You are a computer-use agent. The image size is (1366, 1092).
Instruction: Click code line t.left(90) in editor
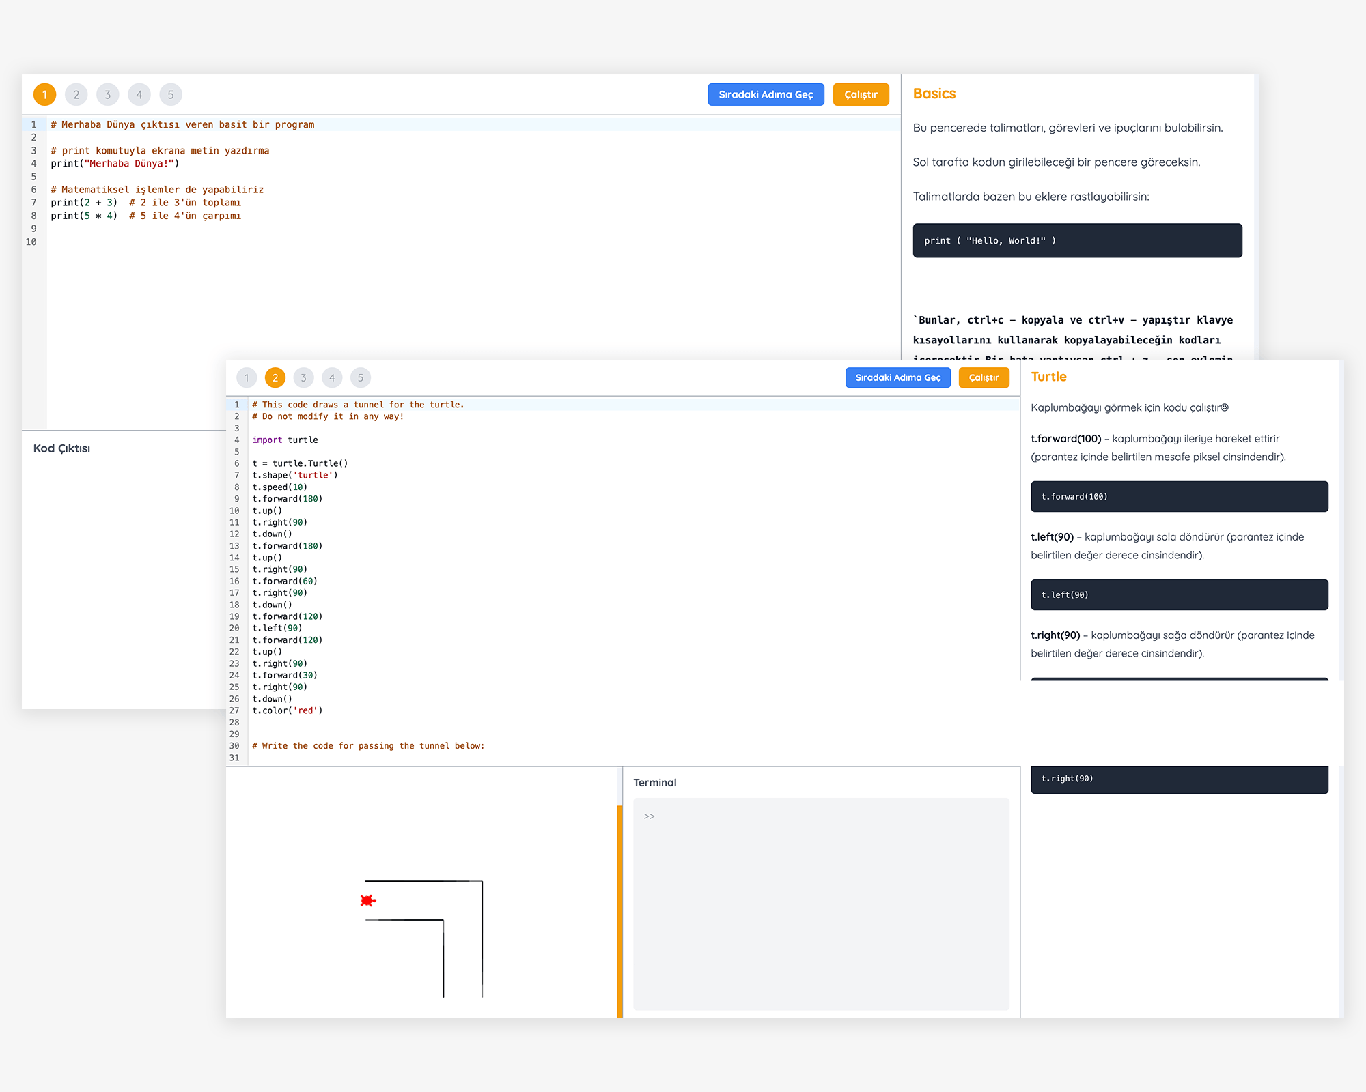pyautogui.click(x=277, y=629)
